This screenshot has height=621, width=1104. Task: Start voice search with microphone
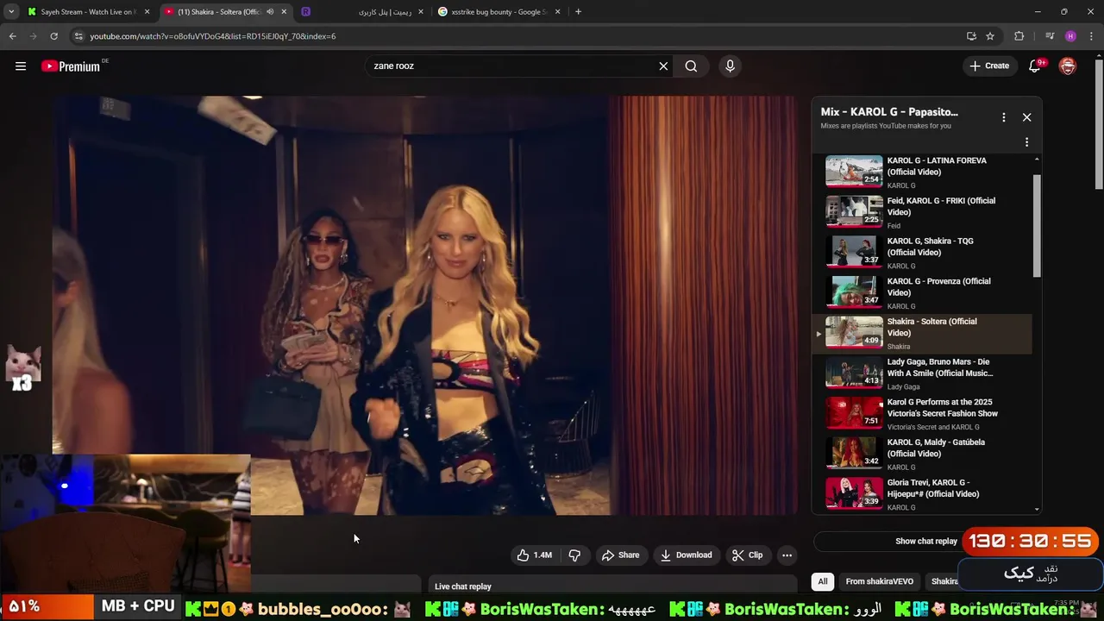click(730, 66)
